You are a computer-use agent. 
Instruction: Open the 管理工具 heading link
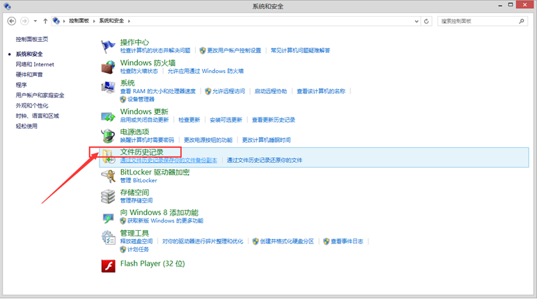click(x=134, y=233)
